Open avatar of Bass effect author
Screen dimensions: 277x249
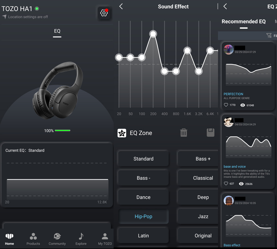pos(229,201)
